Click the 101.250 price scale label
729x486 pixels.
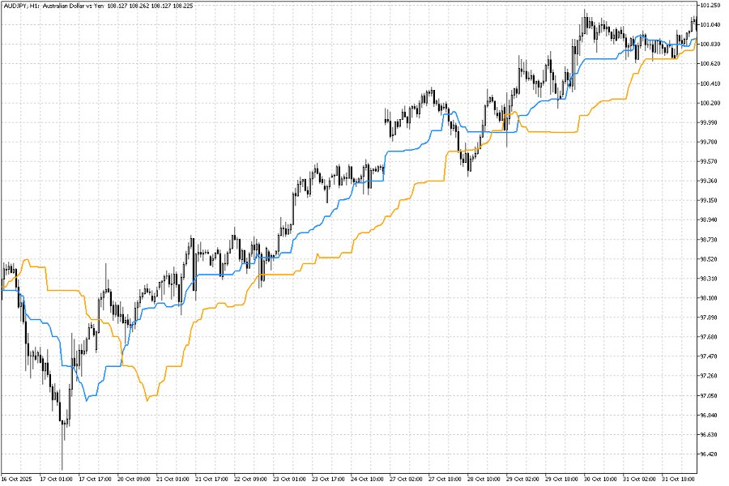coord(710,5)
